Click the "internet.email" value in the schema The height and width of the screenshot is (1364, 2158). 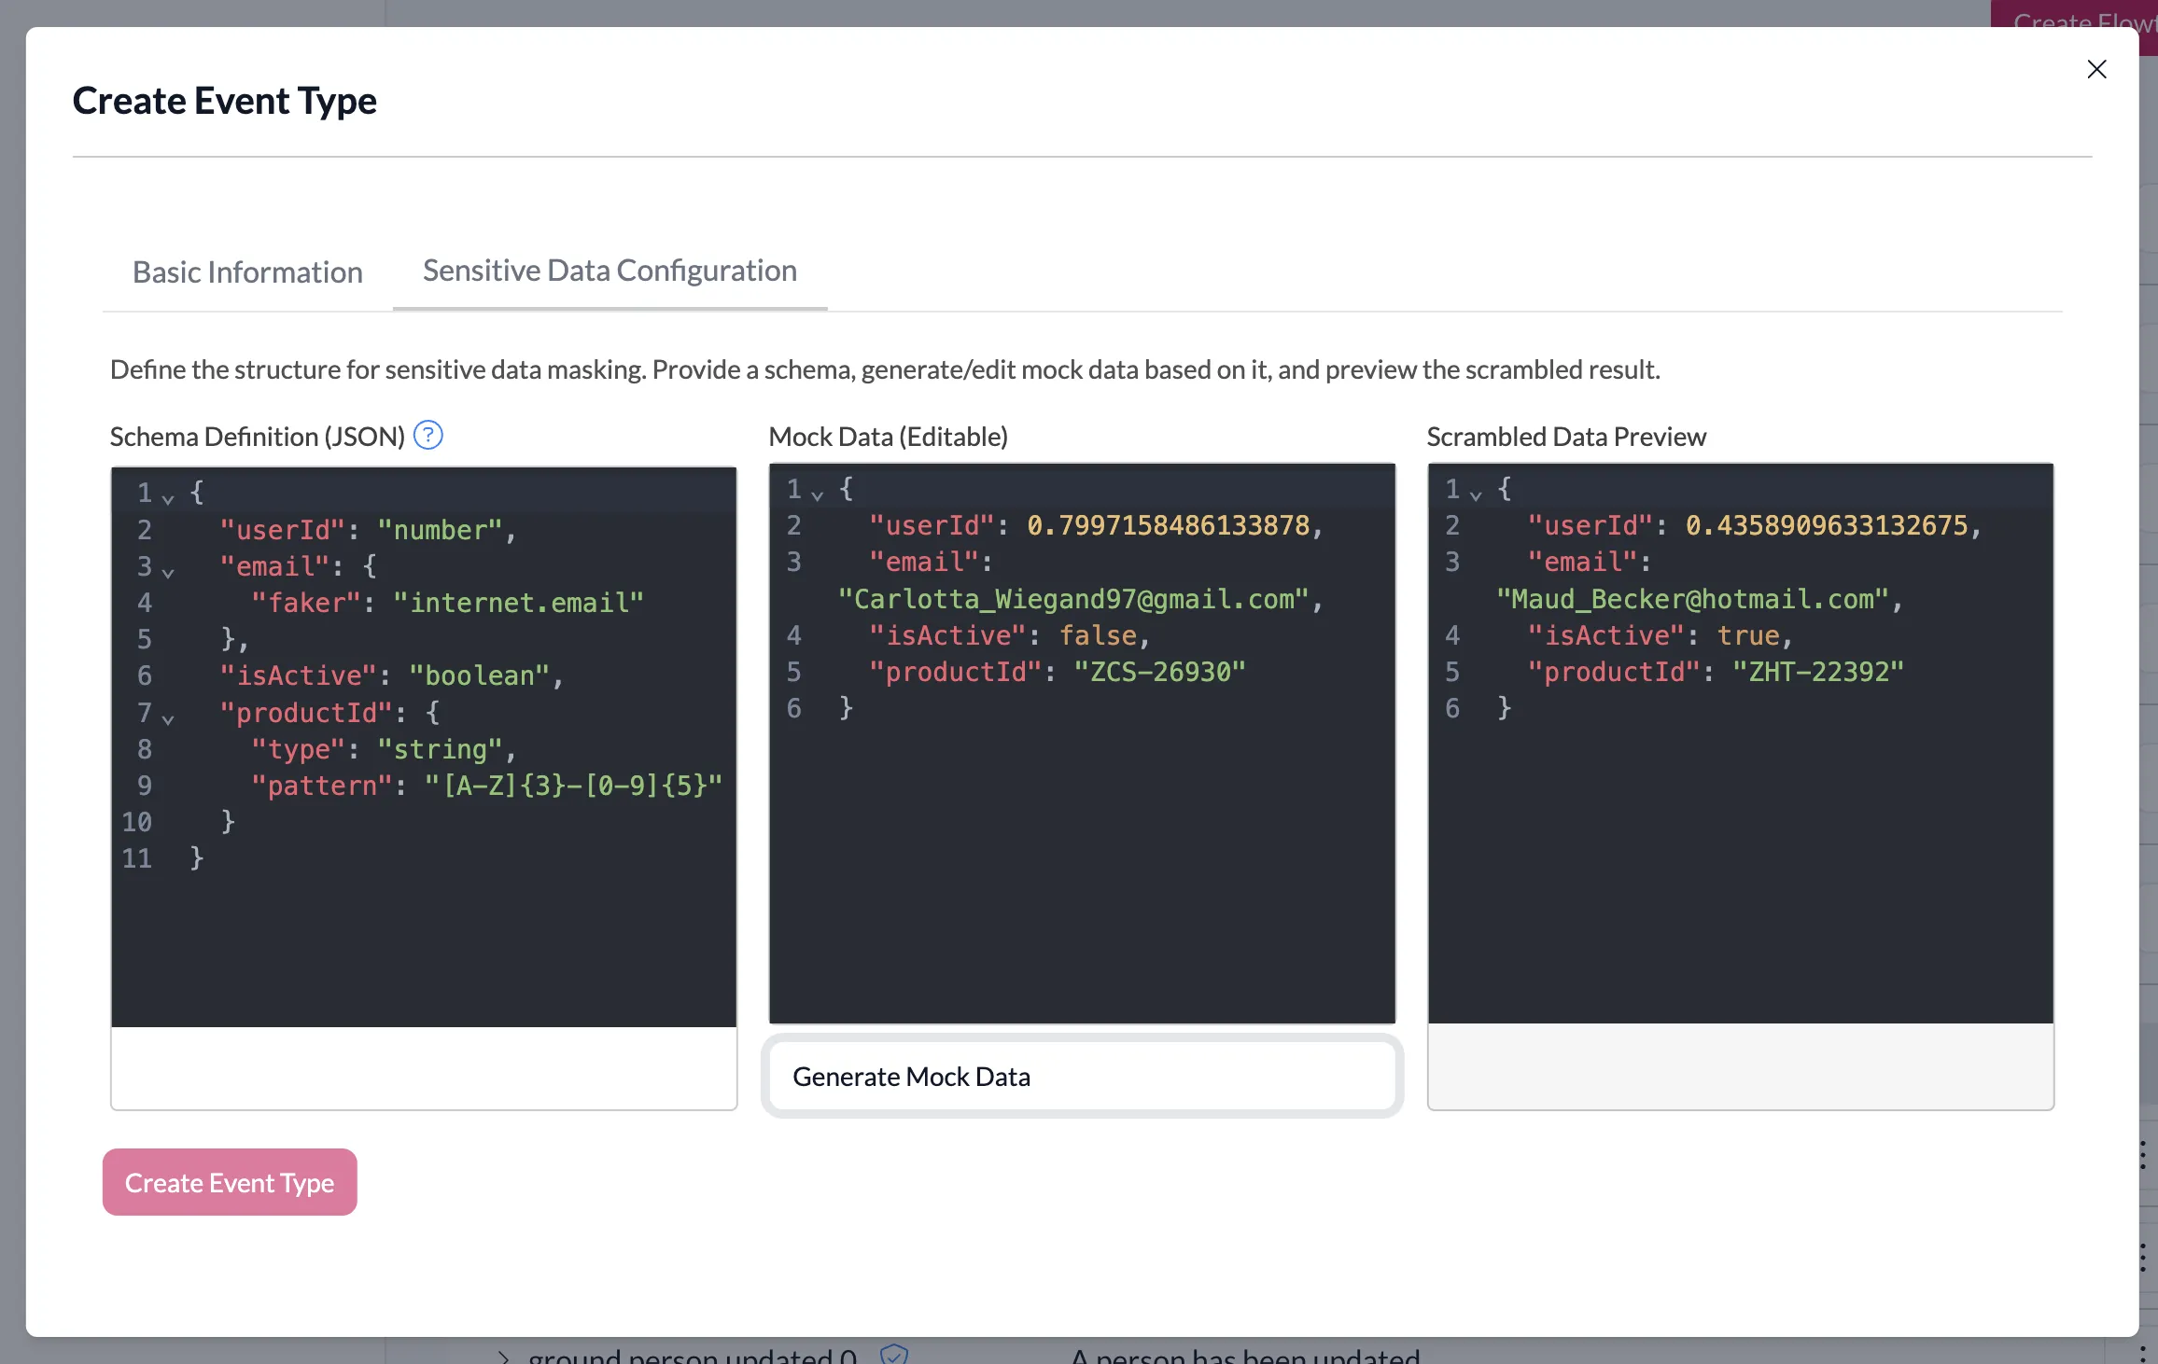pyautogui.click(x=519, y=603)
